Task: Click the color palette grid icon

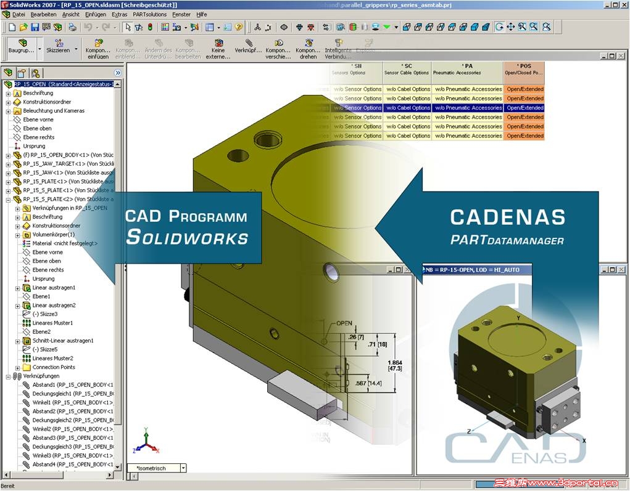Action: (x=165, y=27)
